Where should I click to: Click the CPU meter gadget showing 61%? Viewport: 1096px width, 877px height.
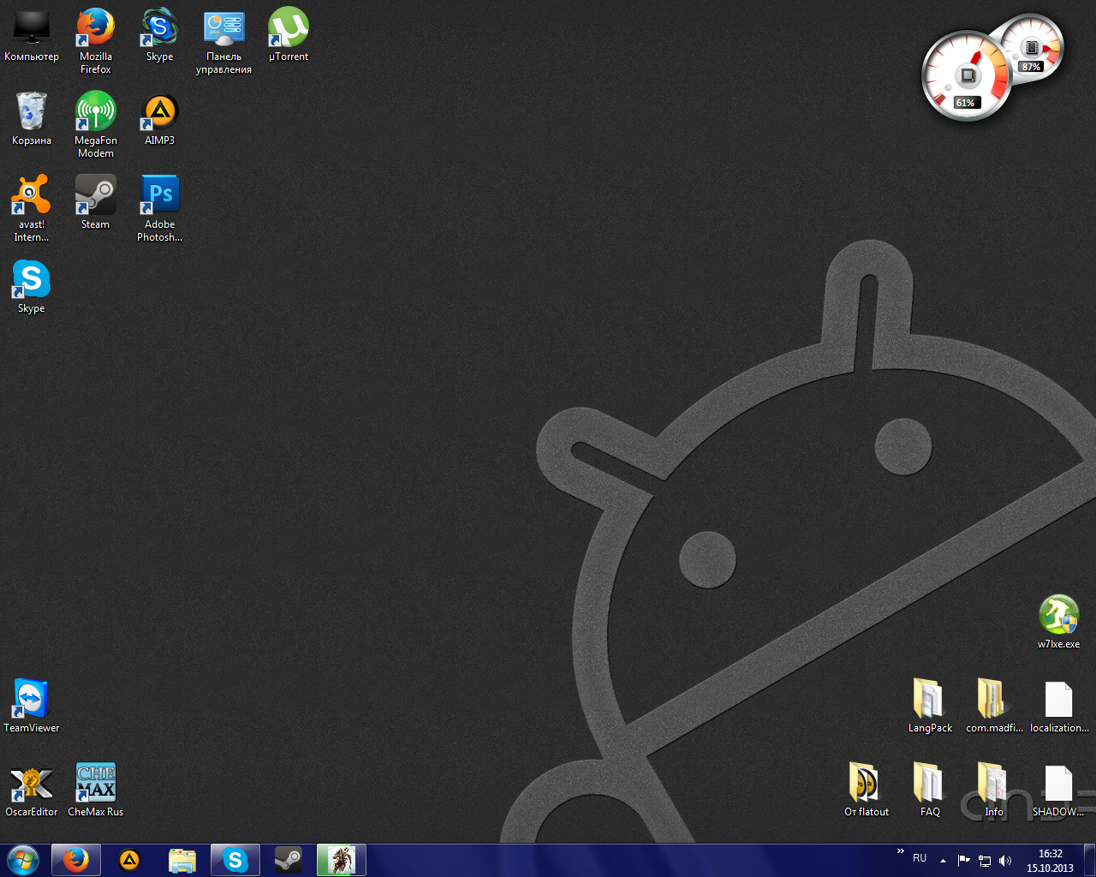pyautogui.click(x=967, y=76)
